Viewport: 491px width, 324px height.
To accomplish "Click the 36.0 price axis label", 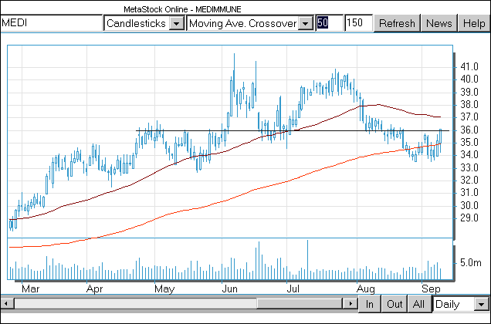I will tap(469, 130).
